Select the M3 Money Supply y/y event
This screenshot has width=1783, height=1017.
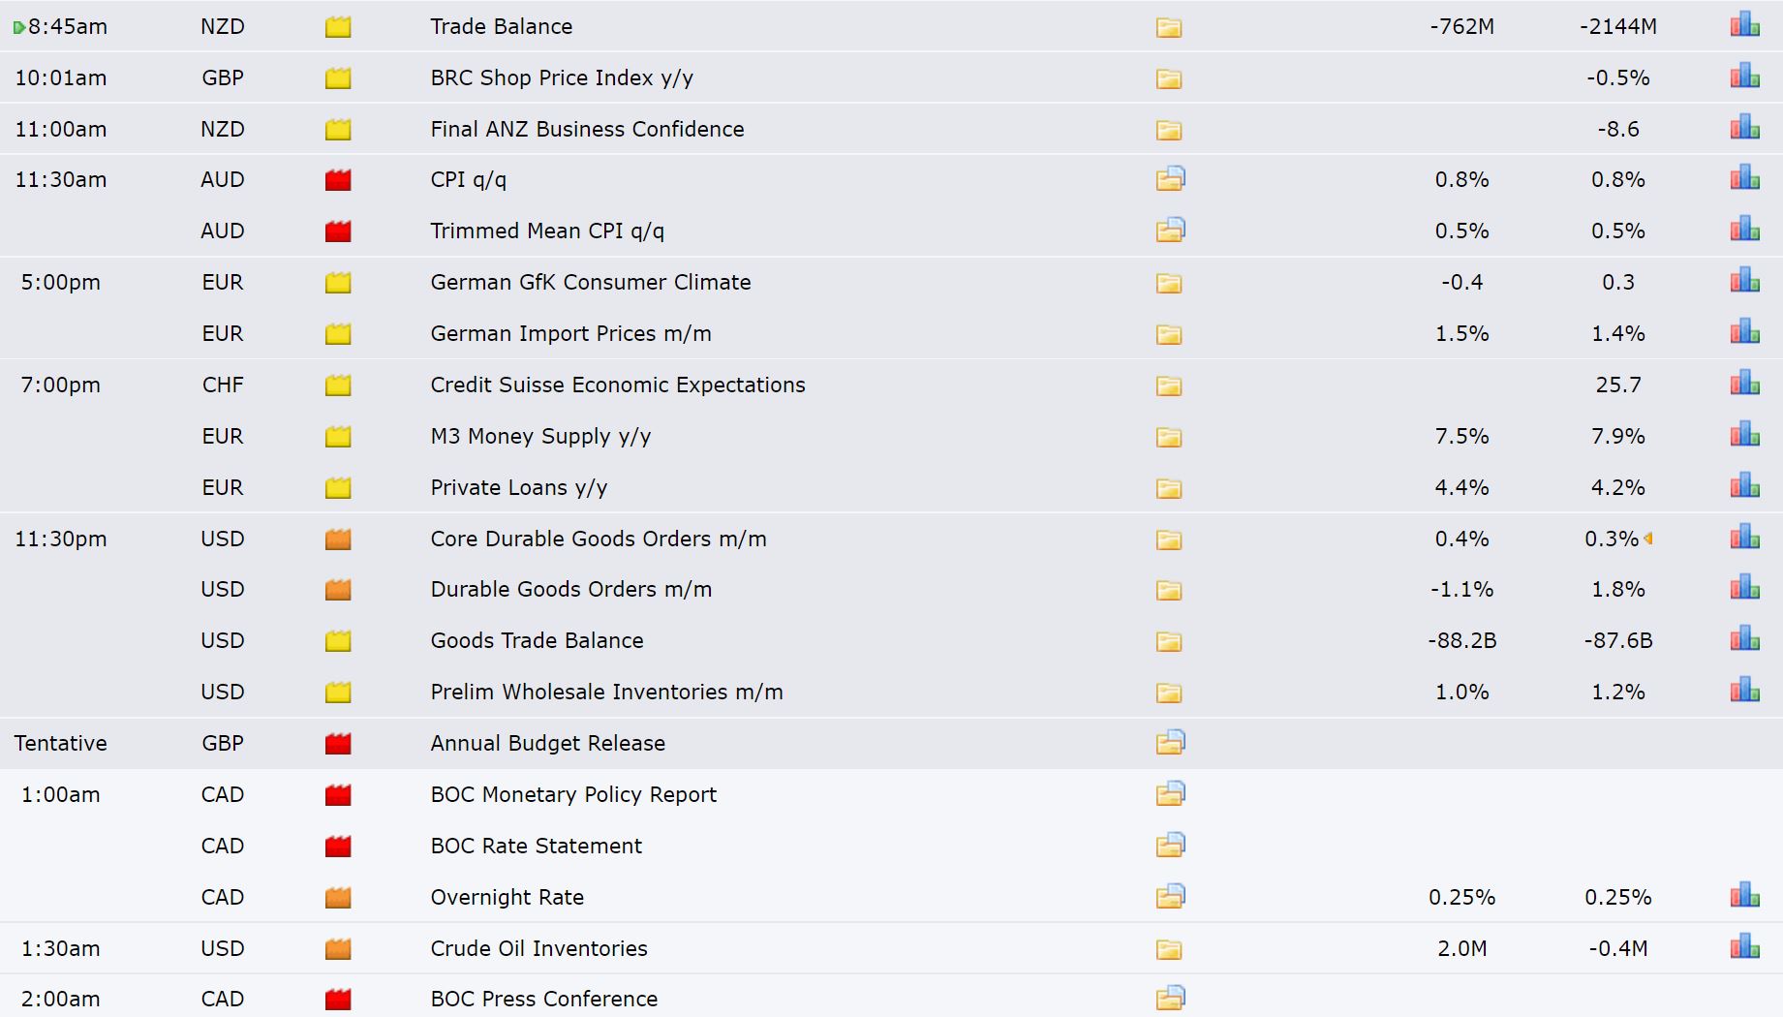pos(540,437)
